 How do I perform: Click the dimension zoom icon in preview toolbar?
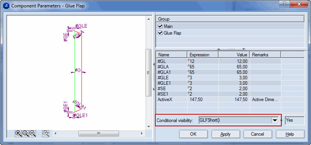point(46,134)
